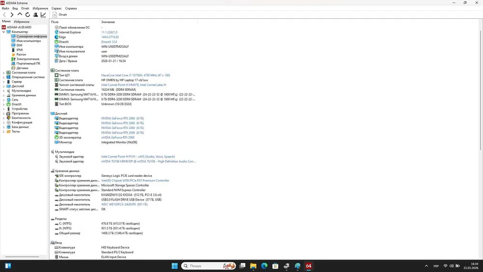483x272 pixels.
Task: Open Microsoft Edge from the taskbar
Action: (264, 266)
